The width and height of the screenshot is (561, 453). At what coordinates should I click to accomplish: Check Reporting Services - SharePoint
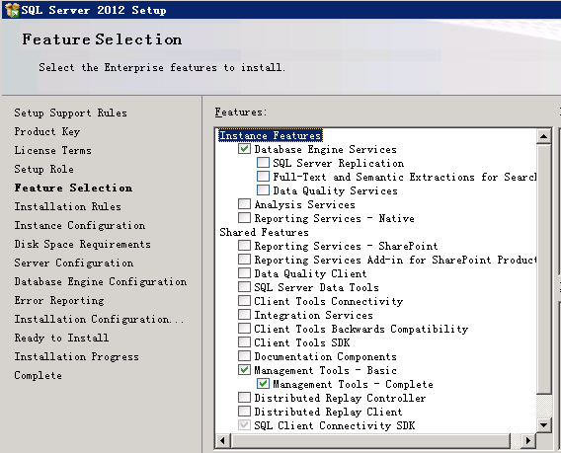[x=244, y=246]
